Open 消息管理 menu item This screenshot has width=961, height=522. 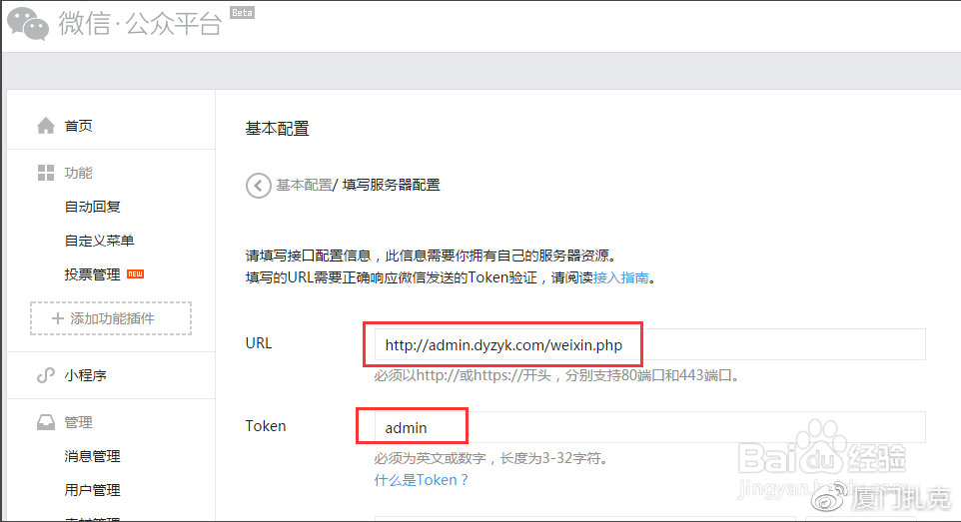tap(93, 456)
